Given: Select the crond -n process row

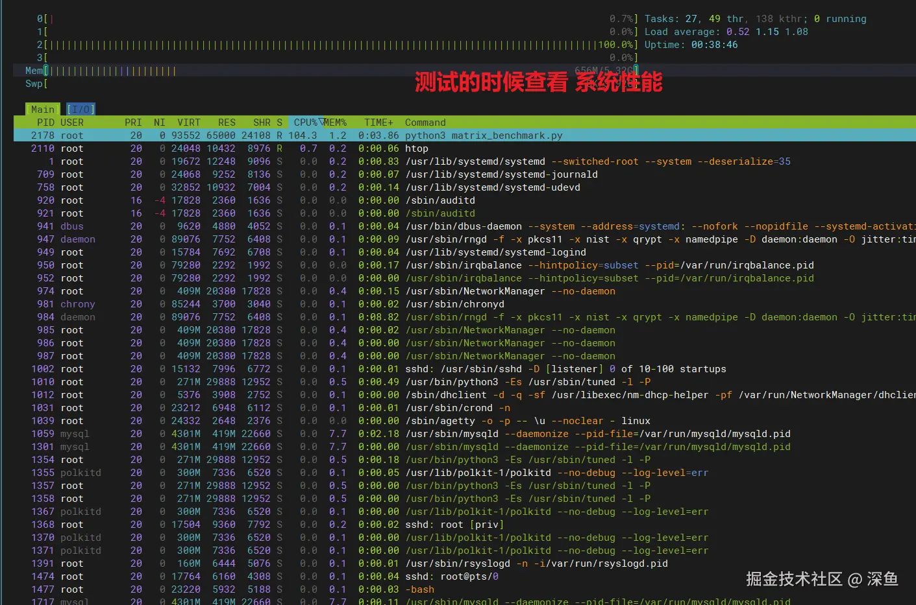Looking at the screenshot, I should click(x=465, y=408).
